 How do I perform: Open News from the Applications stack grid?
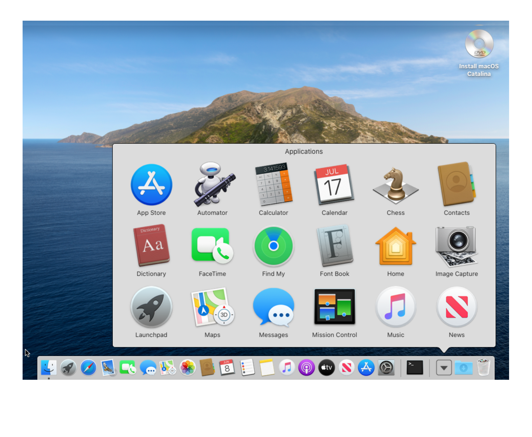(457, 307)
